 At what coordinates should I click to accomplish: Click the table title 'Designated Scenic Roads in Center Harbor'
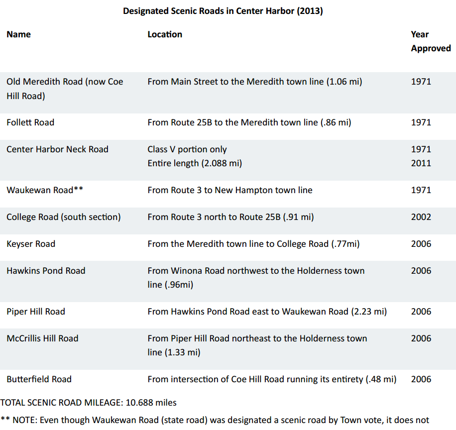223,11
